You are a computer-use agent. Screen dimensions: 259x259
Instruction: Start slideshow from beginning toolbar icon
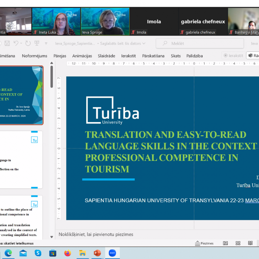click(x=37, y=43)
